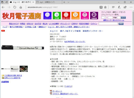
Task: Switch to the AgIC（導電性インク） tab
Action: [x=49, y=2]
